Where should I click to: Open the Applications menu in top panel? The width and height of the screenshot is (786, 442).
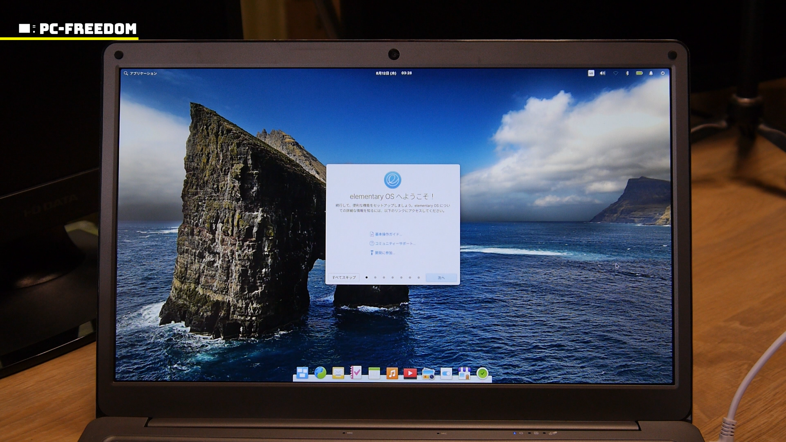(140, 73)
